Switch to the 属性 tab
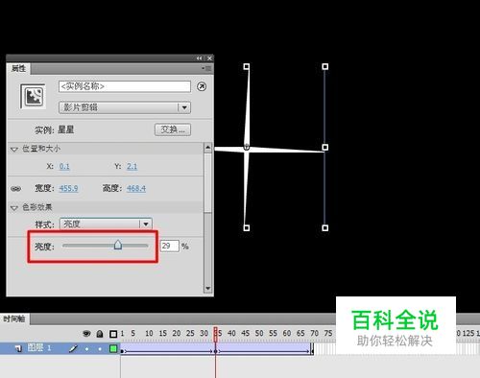The width and height of the screenshot is (480, 378). 18,68
